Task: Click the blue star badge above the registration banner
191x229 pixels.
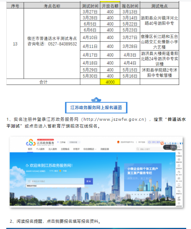Action: click(x=96, y=100)
